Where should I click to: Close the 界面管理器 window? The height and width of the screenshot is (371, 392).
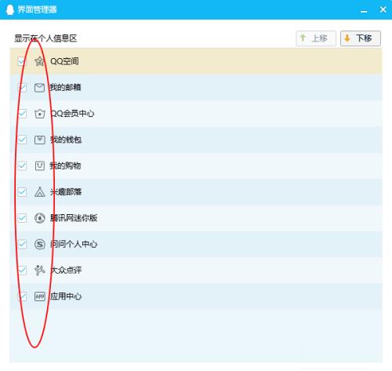pos(383,9)
